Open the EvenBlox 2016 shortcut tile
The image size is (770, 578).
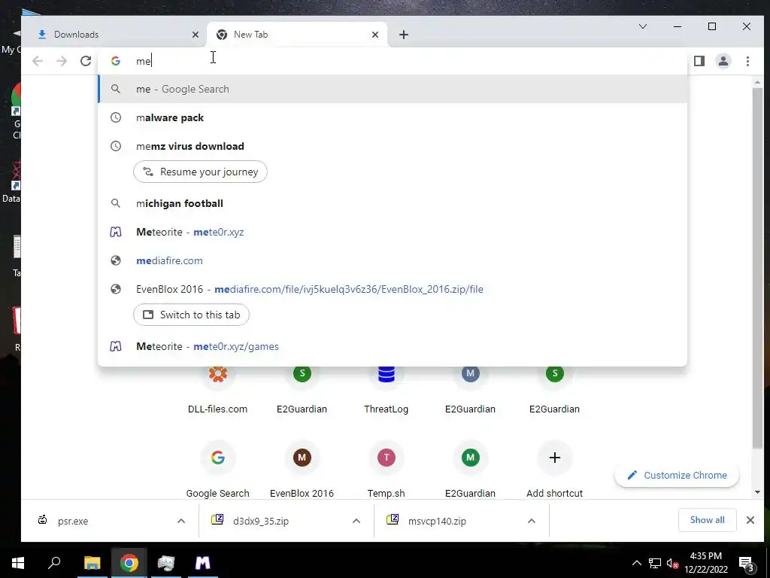[302, 470]
